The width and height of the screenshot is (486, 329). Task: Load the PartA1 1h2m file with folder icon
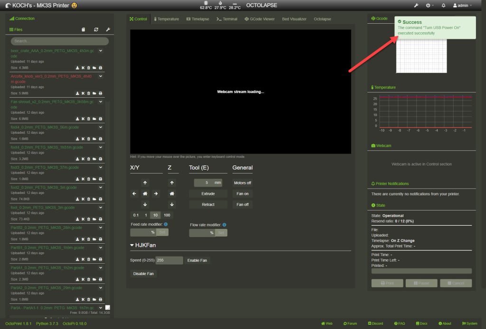pos(94,280)
